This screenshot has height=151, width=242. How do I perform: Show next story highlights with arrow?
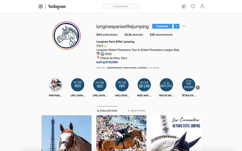tap(198, 88)
